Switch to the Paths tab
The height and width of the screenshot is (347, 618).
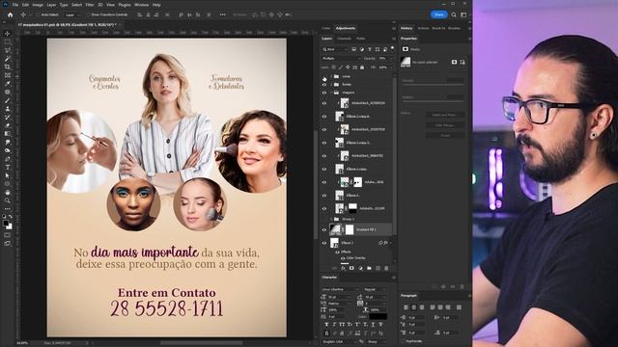360,39
